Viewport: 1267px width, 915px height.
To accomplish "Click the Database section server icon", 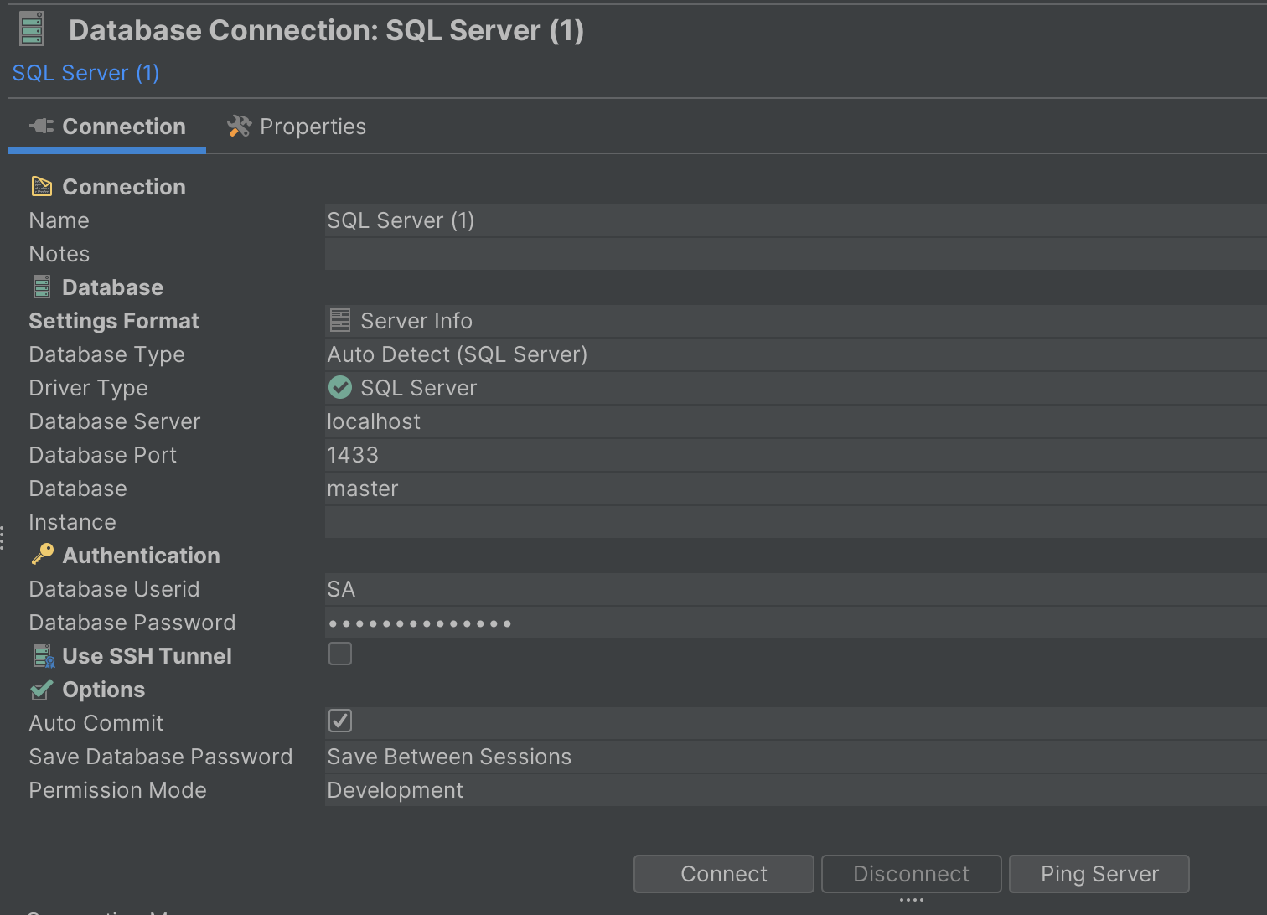I will pos(41,287).
